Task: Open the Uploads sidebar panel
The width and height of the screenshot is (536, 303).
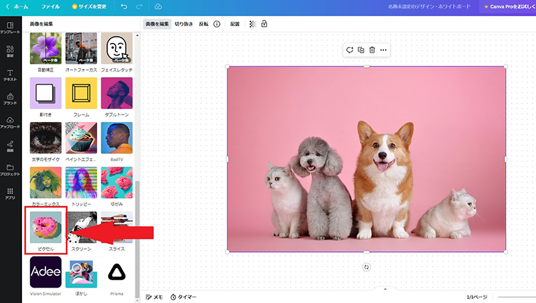Action: point(10,123)
